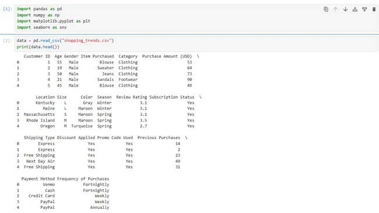Click "import matplotlib.pyplot as plt" line
Image resolution: width=379 pixels, height=213 pixels.
(x=54, y=21)
